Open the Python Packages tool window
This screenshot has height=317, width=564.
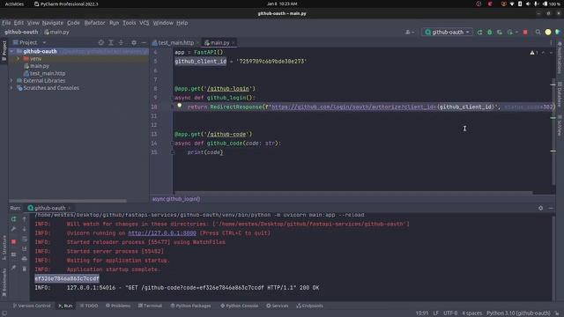(190, 306)
